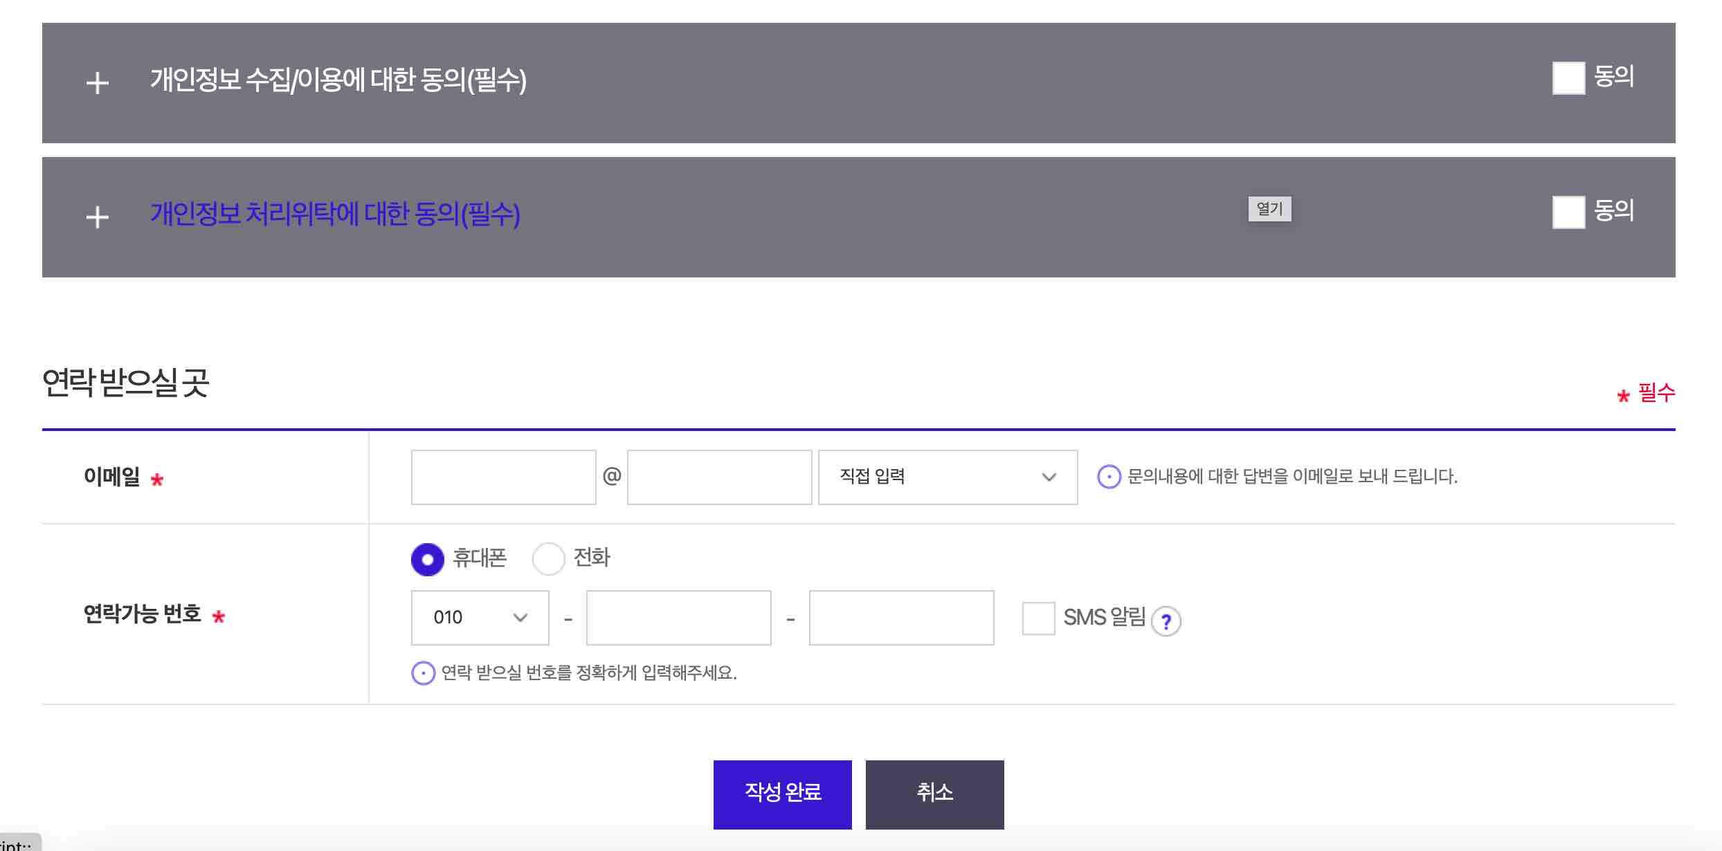
Task: Click the info icon beside the email answer notice
Action: click(x=1109, y=477)
